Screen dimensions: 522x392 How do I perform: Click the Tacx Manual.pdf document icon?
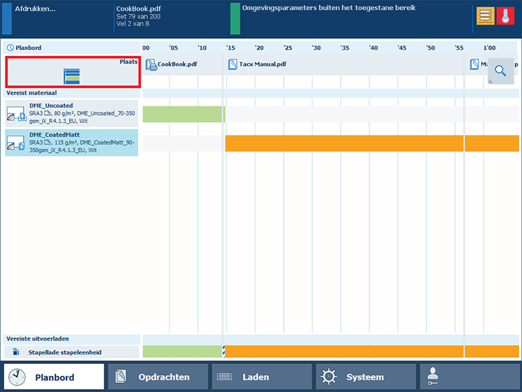[x=232, y=64]
